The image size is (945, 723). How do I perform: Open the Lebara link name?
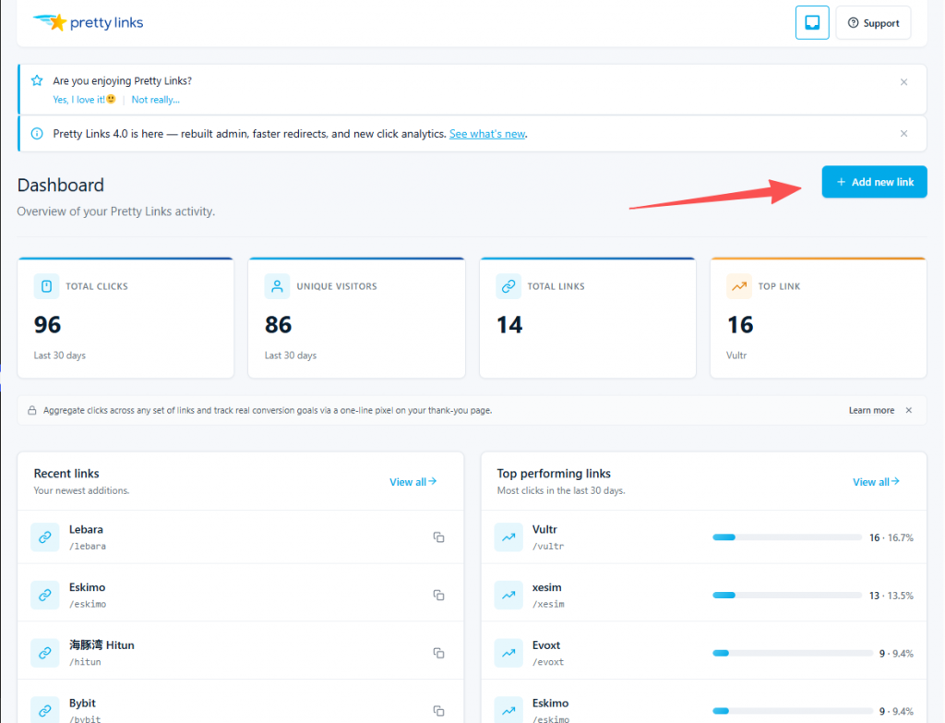(86, 529)
